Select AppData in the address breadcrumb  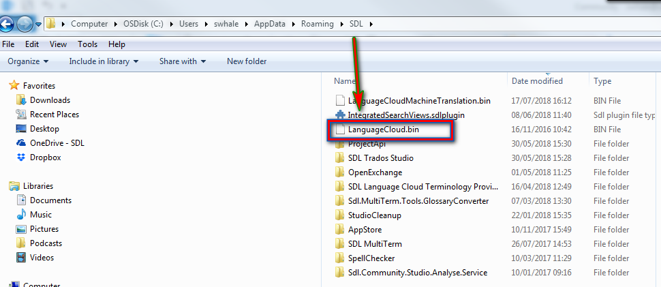[269, 24]
